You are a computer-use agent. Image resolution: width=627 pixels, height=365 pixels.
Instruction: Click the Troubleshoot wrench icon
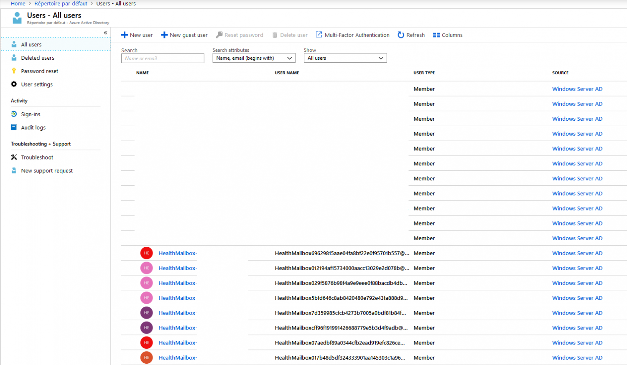[14, 157]
